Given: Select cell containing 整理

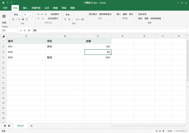Looking at the screenshot, I should 65,58.
